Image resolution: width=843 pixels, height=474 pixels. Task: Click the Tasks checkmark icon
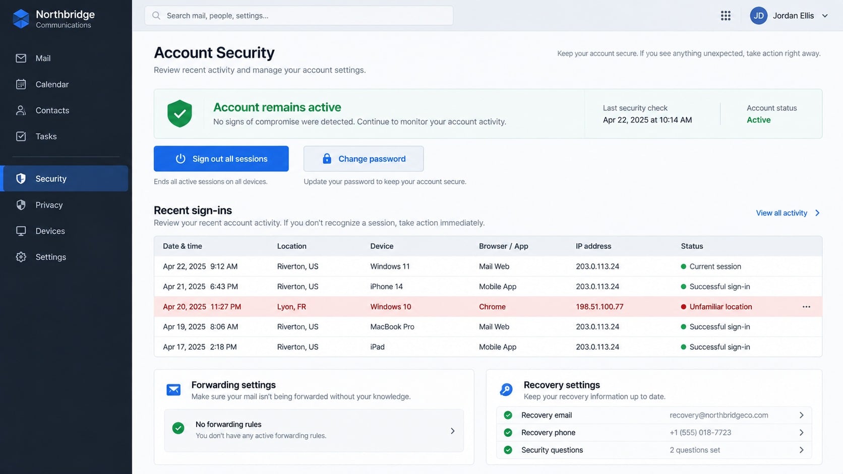[x=21, y=137]
